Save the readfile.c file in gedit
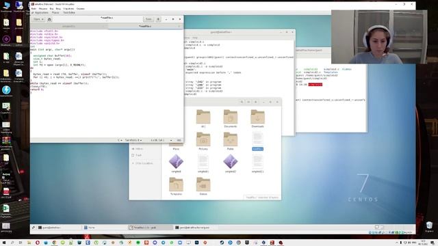The image size is (438, 246). [x=149, y=19]
